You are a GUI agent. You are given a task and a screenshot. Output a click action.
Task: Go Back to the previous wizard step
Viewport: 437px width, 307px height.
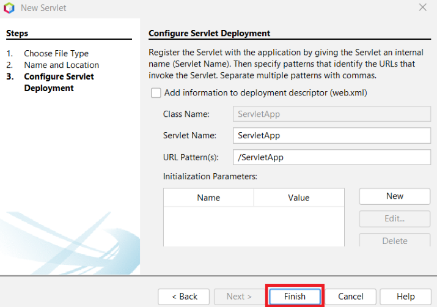coord(184,297)
